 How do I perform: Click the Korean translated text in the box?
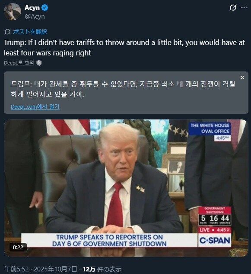click(x=123, y=89)
